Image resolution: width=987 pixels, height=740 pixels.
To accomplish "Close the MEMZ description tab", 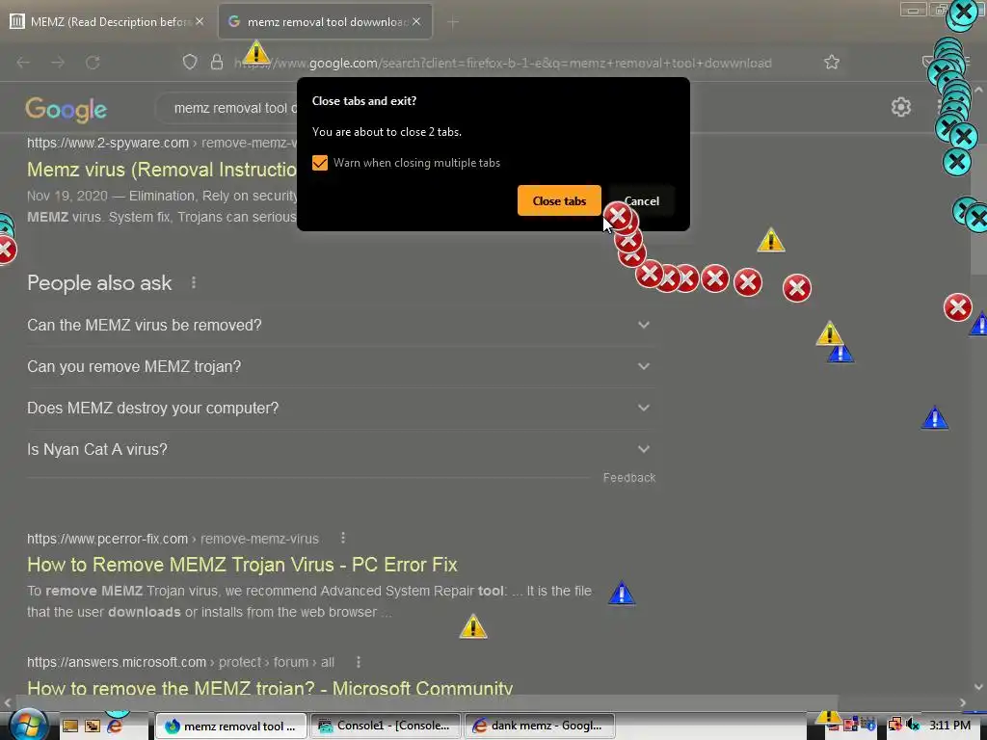I will click(200, 21).
